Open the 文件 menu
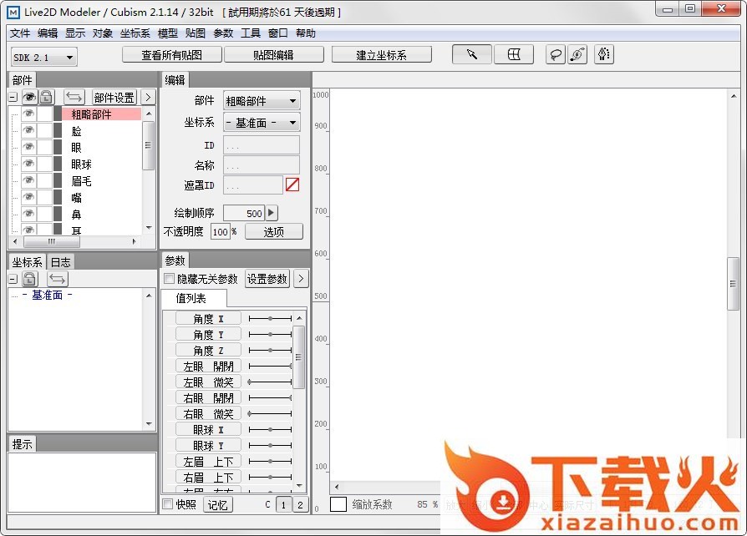This screenshot has height=536, width=747. (x=20, y=33)
